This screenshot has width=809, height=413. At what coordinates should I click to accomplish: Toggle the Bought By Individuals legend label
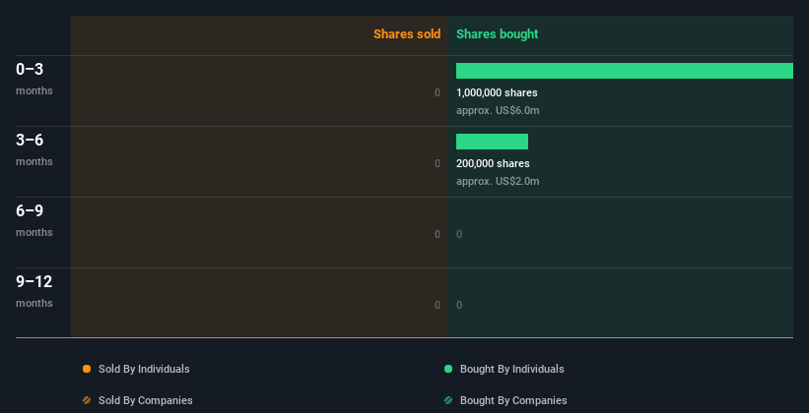point(511,369)
